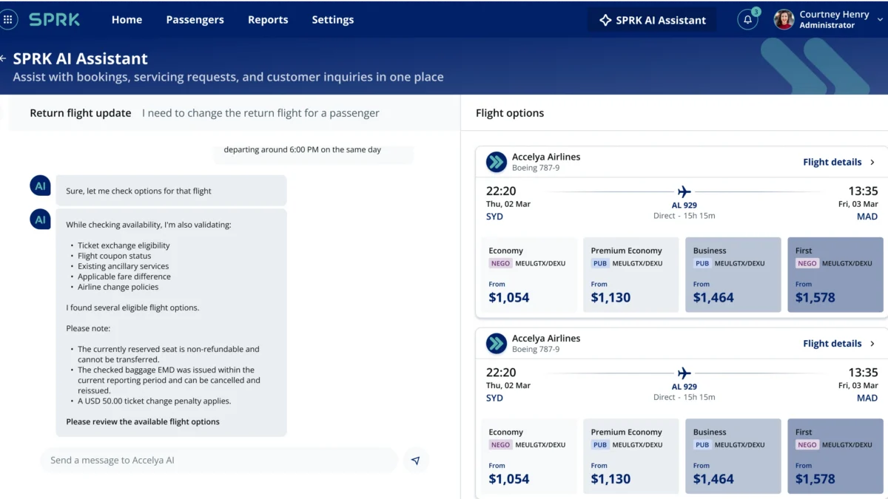Click the PUB tag on the first card's Premium Economy fare
Screen dimensions: 888x499
599,263
